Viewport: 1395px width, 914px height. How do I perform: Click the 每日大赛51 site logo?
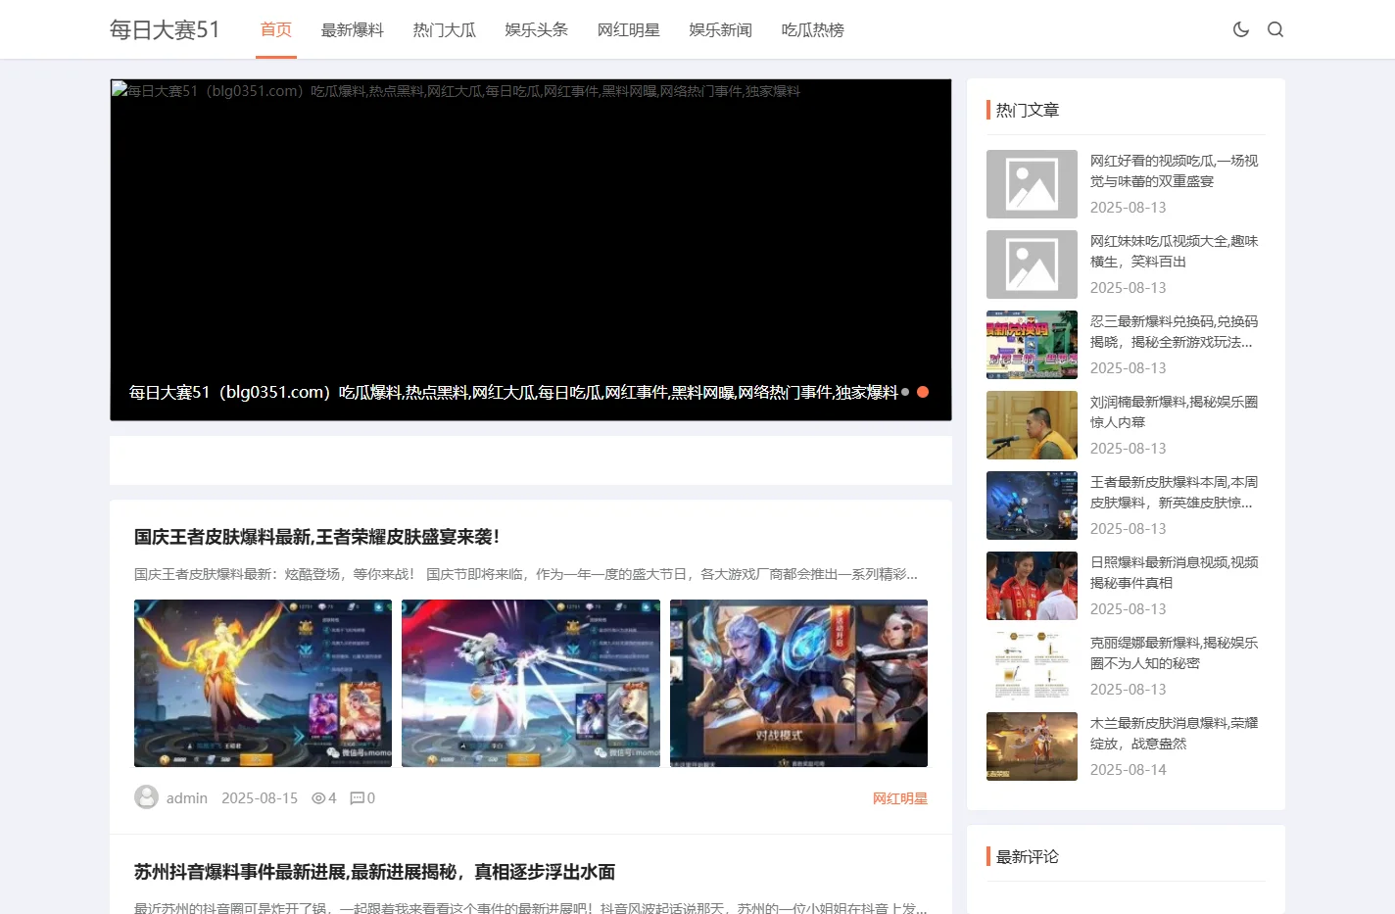[x=165, y=29]
